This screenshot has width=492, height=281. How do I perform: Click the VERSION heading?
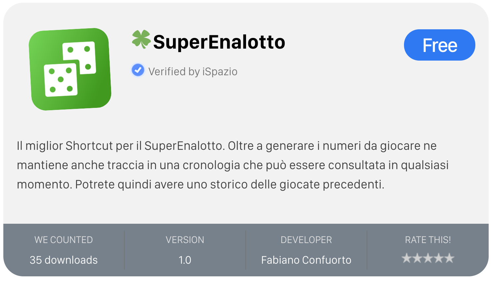(x=185, y=240)
